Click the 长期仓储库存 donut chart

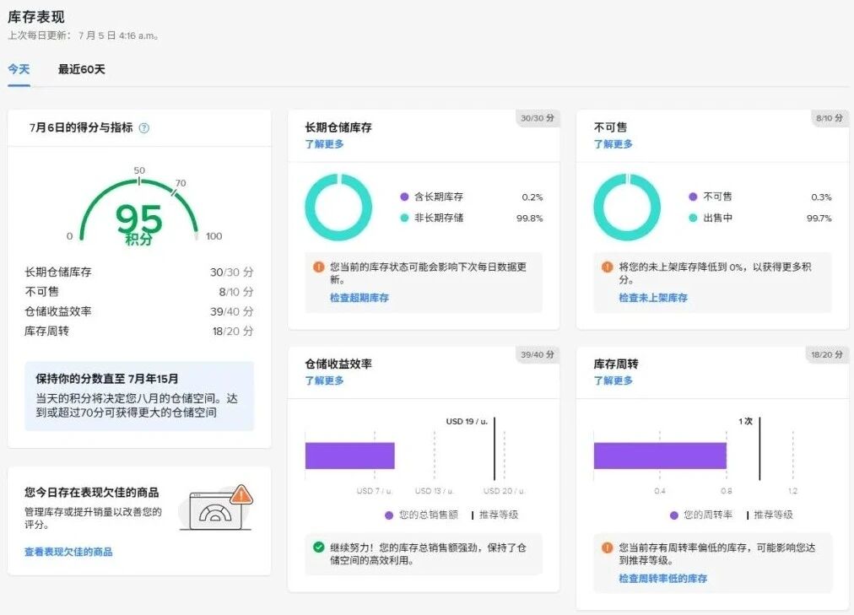click(338, 208)
